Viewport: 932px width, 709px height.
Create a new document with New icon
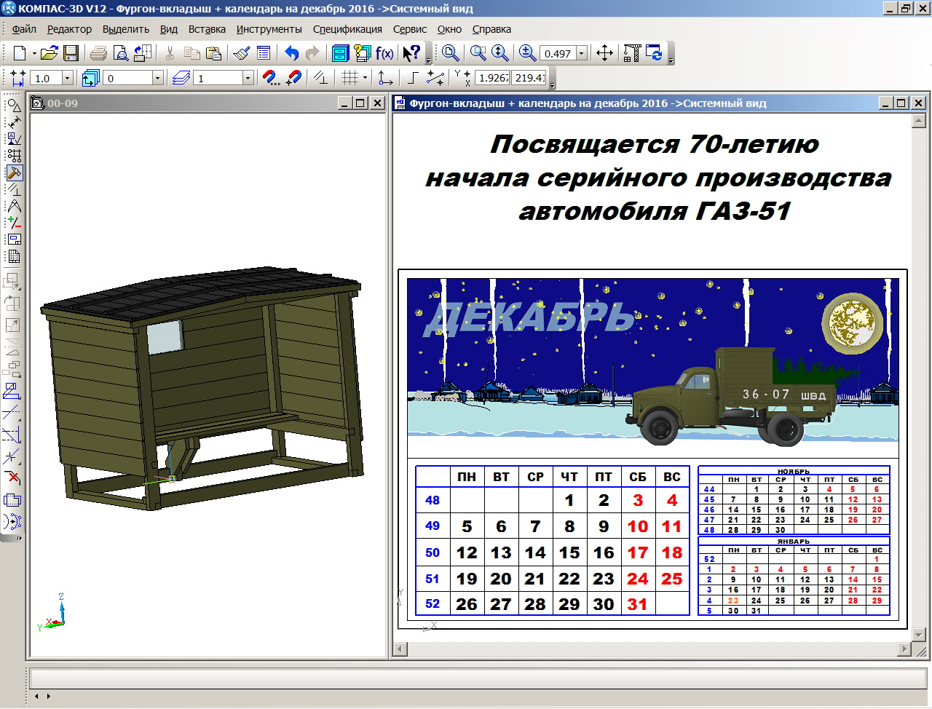click(20, 53)
